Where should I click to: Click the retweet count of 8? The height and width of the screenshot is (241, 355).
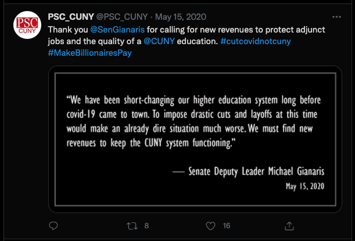click(147, 225)
